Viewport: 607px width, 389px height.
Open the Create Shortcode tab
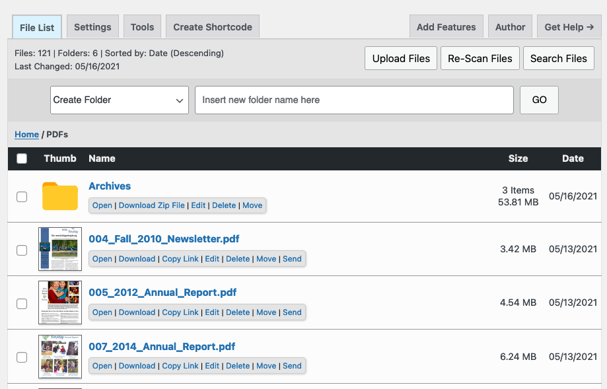[213, 26]
